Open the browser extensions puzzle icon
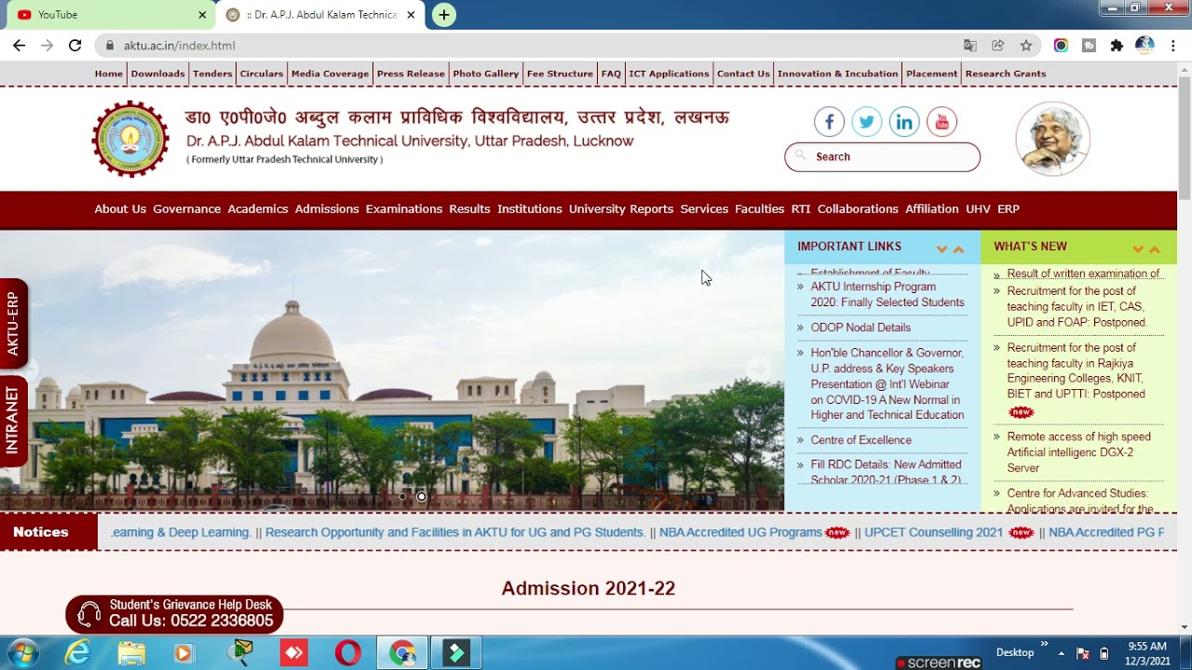The height and width of the screenshot is (670, 1192). pos(1117,45)
